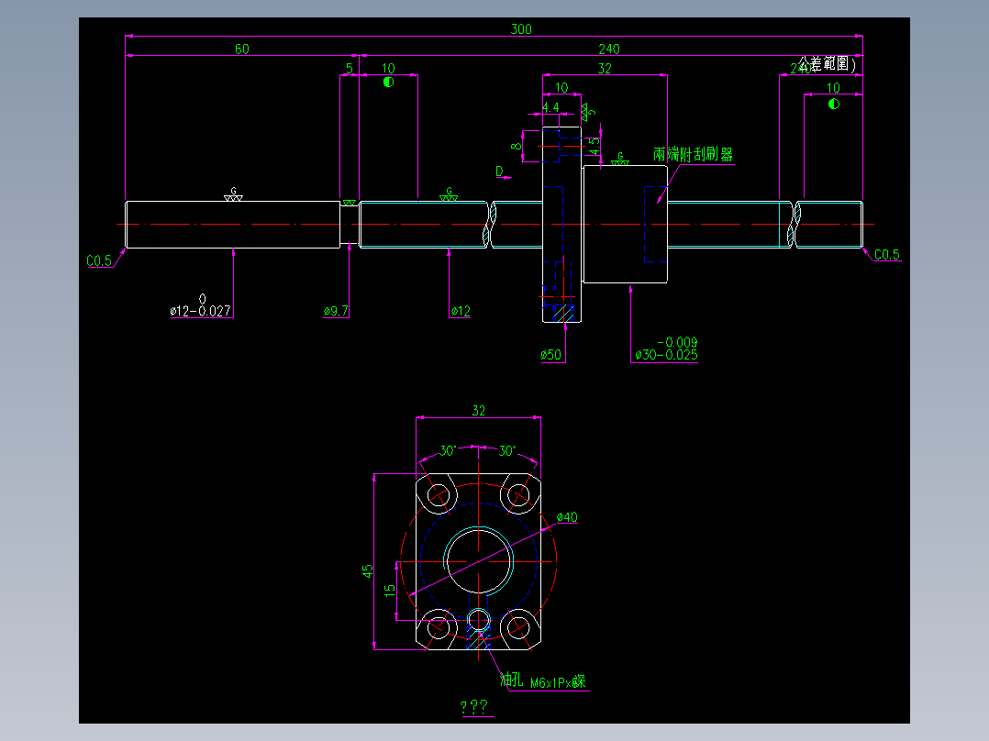Select the "两端附刮刷器" annotation text
This screenshot has height=741, width=989.
694,153
